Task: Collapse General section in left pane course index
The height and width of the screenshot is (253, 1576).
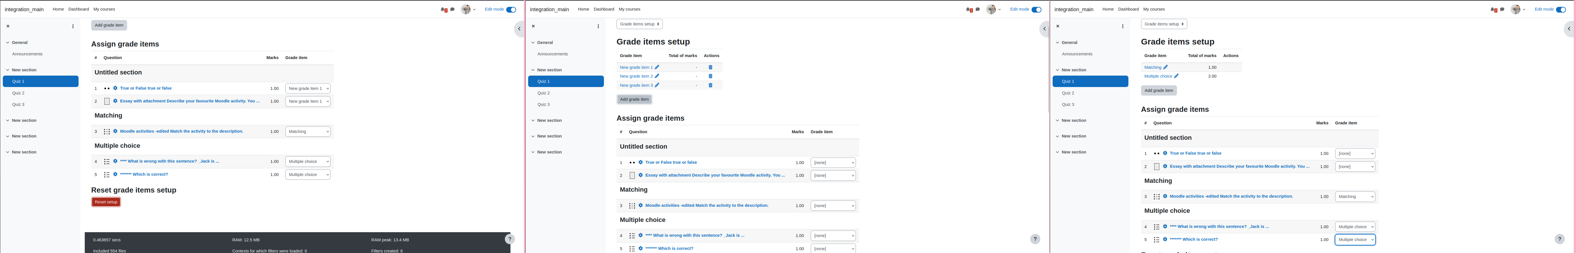Action: tap(8, 43)
